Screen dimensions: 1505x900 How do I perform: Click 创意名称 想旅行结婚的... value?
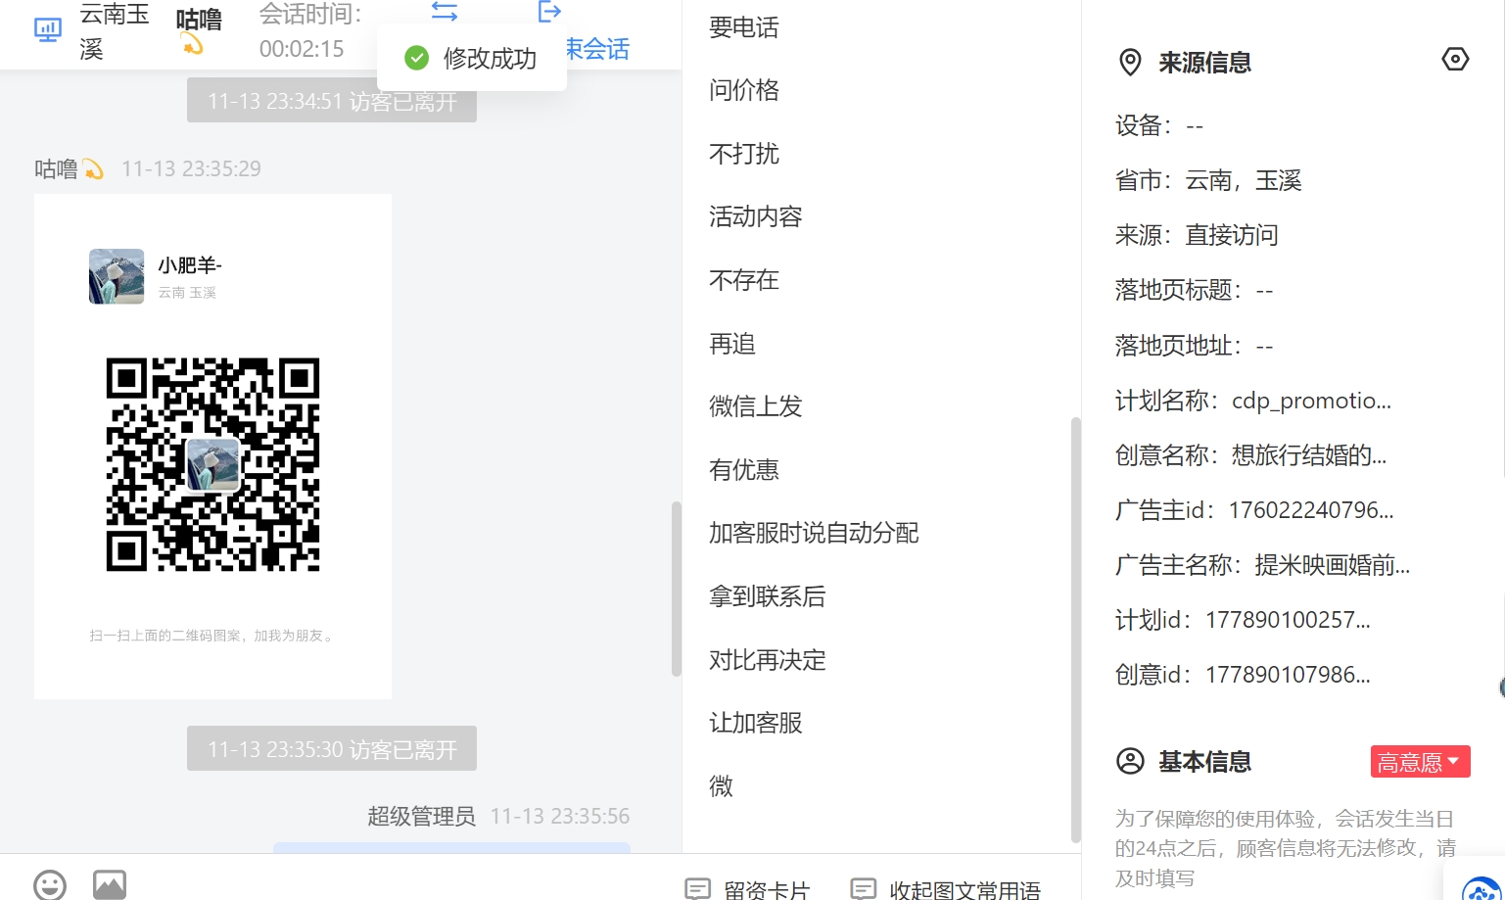pos(1309,455)
